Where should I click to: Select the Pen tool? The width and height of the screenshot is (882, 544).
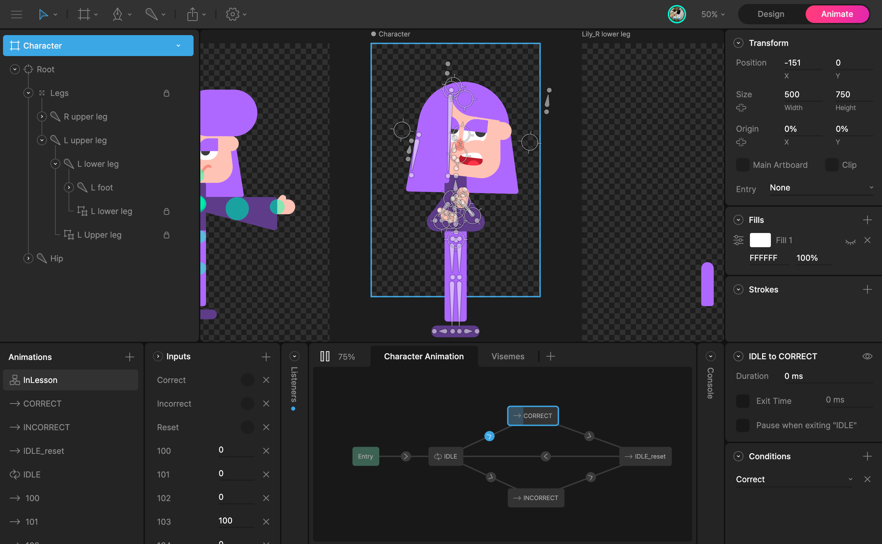[117, 15]
